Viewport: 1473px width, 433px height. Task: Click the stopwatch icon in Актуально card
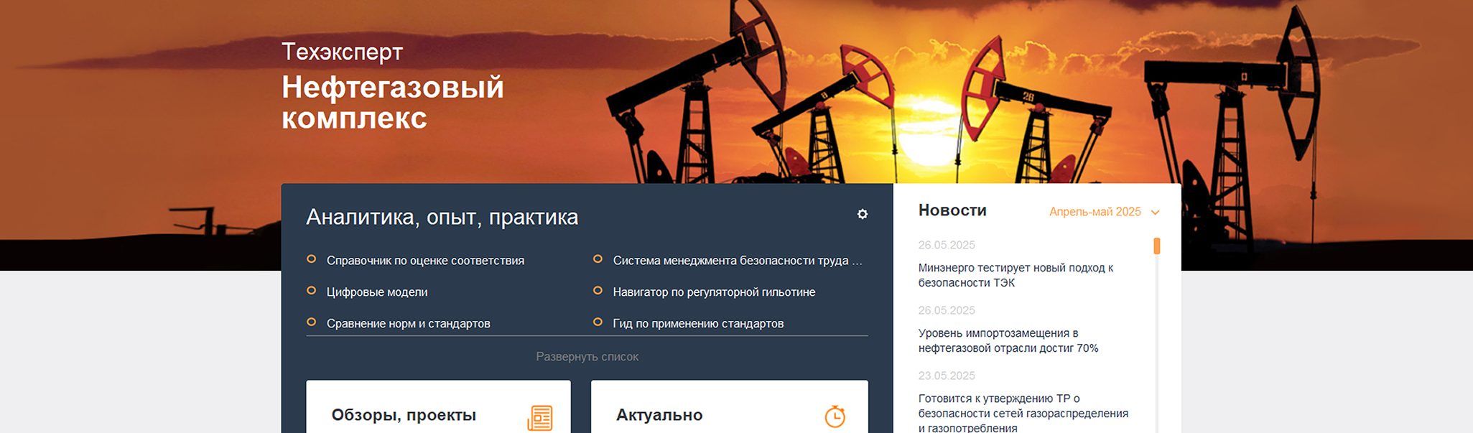835,416
